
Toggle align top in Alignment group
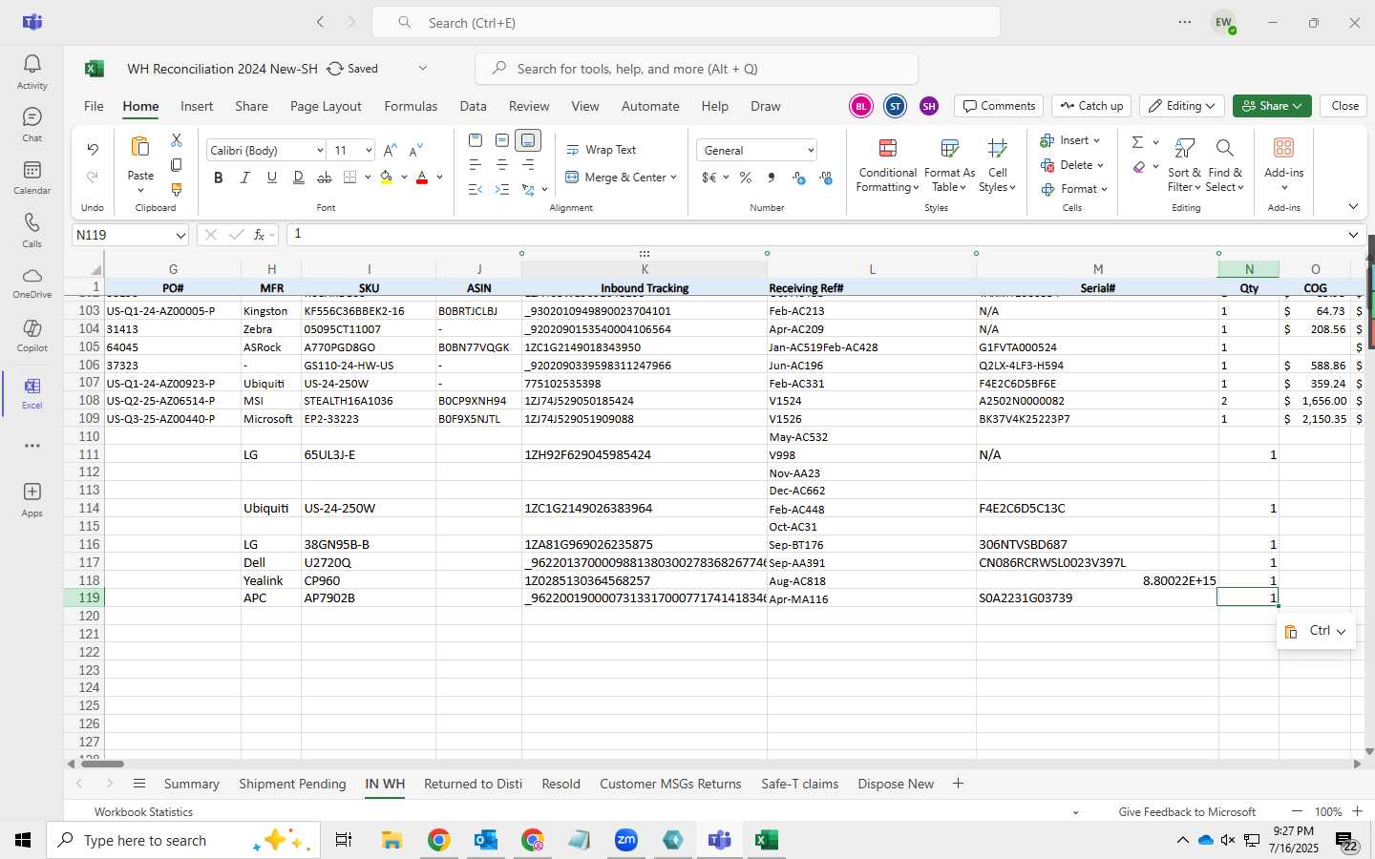(x=476, y=140)
